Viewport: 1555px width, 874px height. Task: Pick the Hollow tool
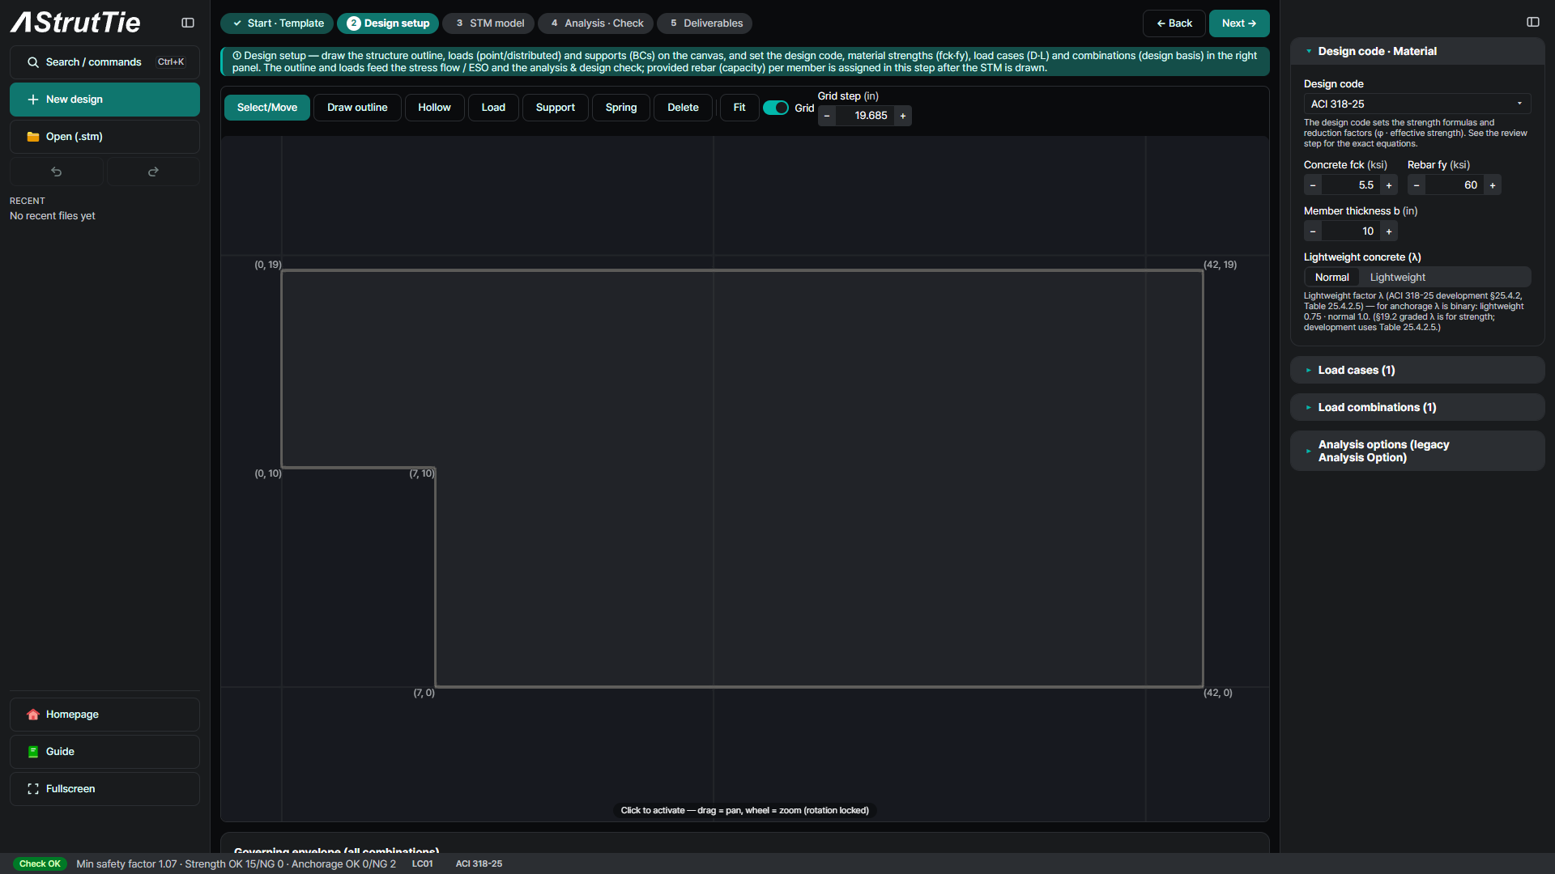(x=434, y=108)
